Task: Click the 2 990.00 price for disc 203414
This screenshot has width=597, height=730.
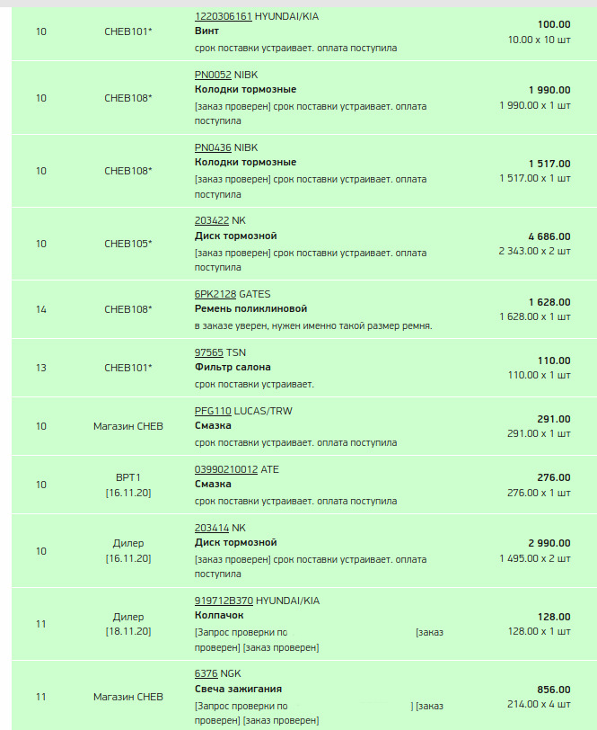Action: point(549,543)
